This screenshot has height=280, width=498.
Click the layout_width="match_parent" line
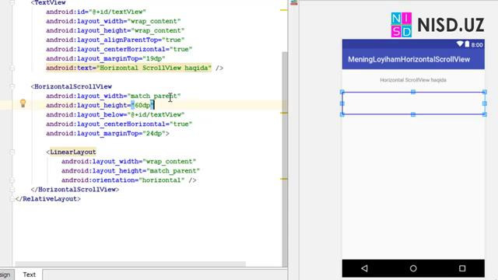(x=114, y=96)
